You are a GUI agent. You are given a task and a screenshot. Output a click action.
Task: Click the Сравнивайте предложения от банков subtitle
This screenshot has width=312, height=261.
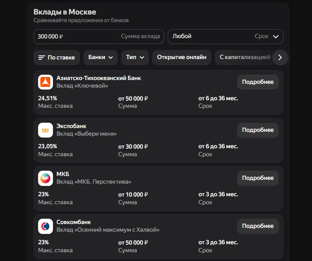81,20
